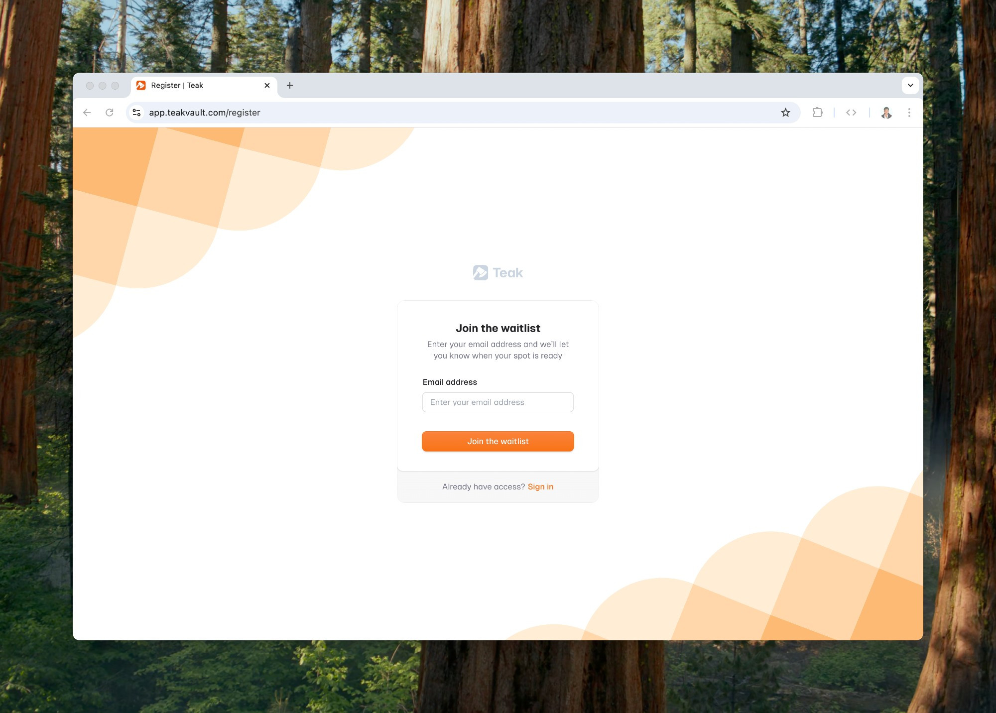This screenshot has height=713, width=996.
Task: Expand the tab search chevron dropdown
Action: coord(910,85)
